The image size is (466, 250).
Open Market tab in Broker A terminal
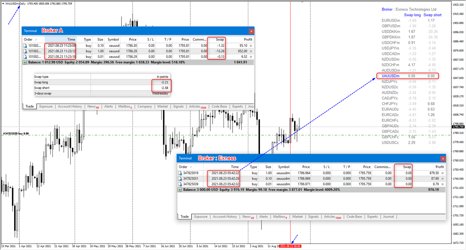[x=162, y=107]
